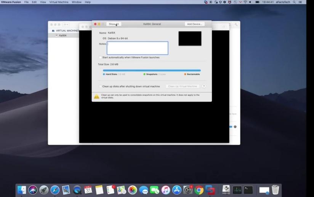Open the Window menu
Viewport: 314px width, 197px height.
77,2
